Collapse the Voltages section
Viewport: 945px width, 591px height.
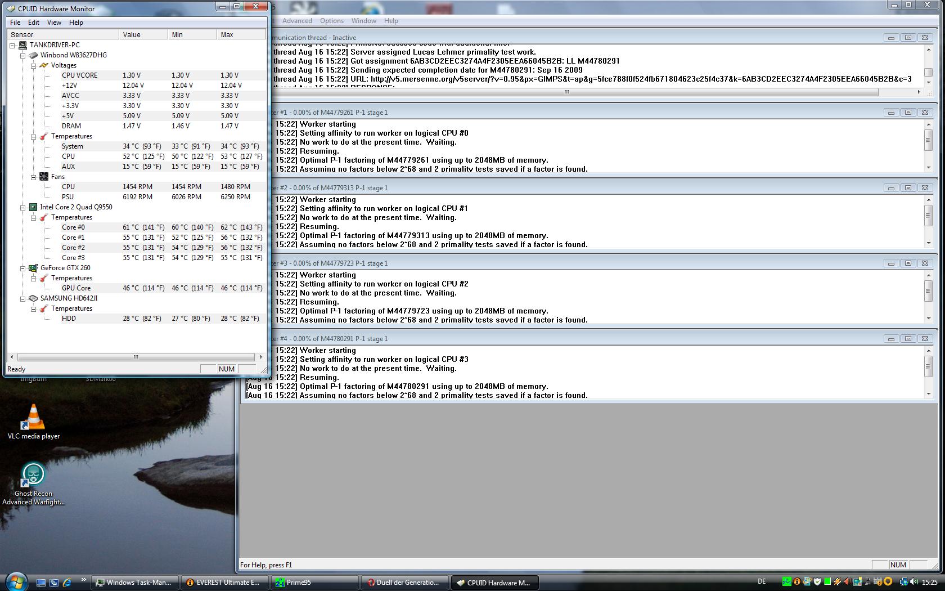33,66
